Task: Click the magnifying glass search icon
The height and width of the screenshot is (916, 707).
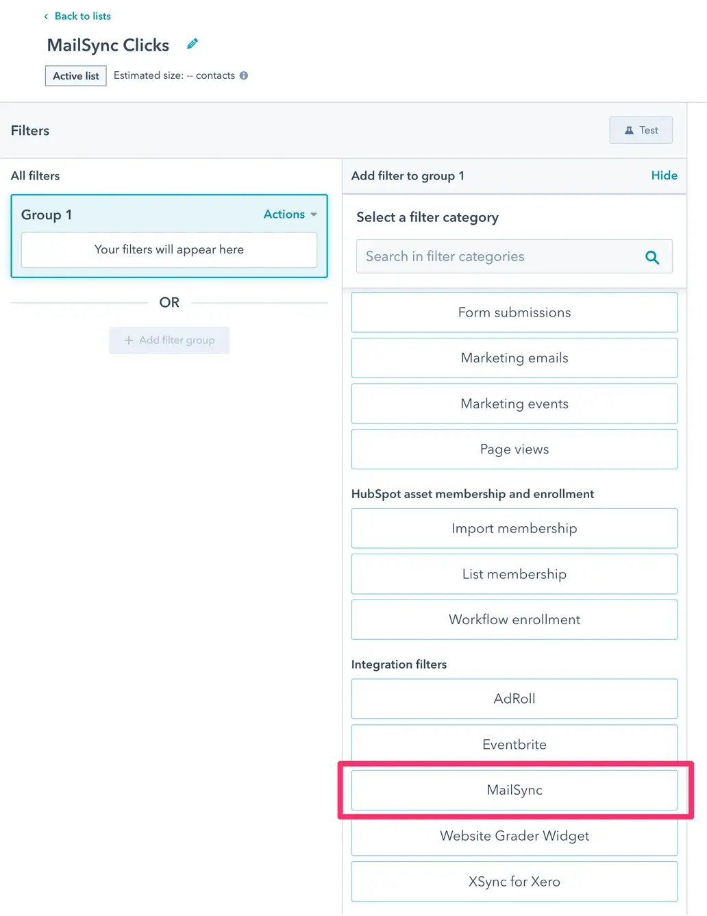Action: coord(652,257)
